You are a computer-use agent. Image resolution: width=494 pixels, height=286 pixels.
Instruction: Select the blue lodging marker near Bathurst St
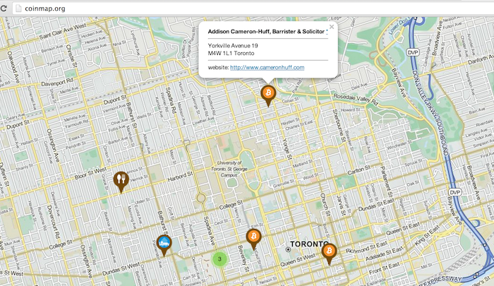pyautogui.click(x=164, y=245)
